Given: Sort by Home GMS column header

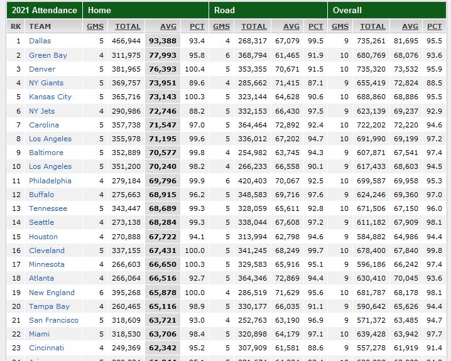Looking at the screenshot, I should (95, 26).
